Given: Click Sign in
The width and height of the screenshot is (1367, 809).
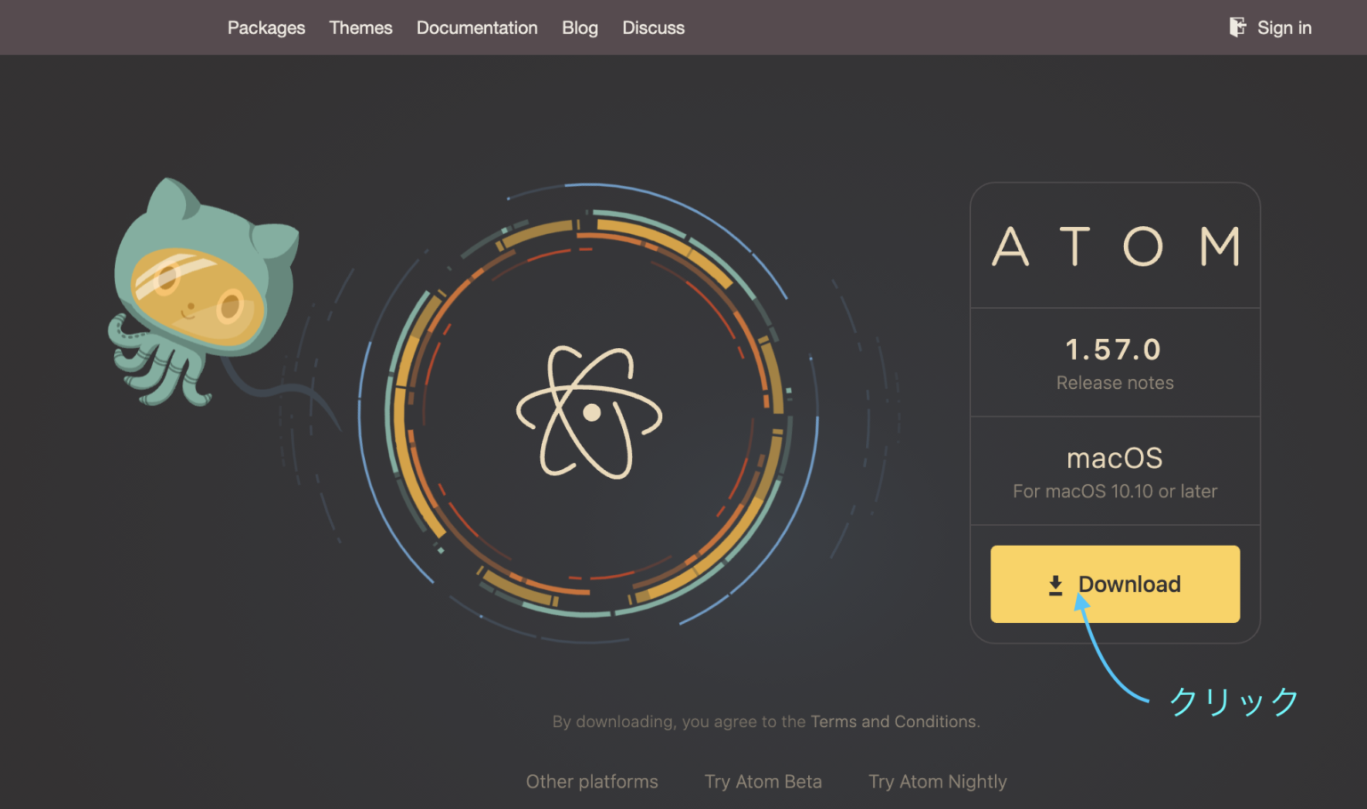Looking at the screenshot, I should pyautogui.click(x=1284, y=28).
